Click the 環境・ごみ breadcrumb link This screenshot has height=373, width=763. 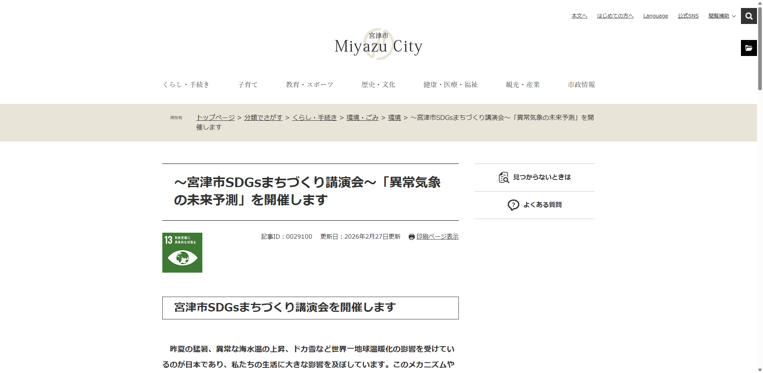(362, 118)
